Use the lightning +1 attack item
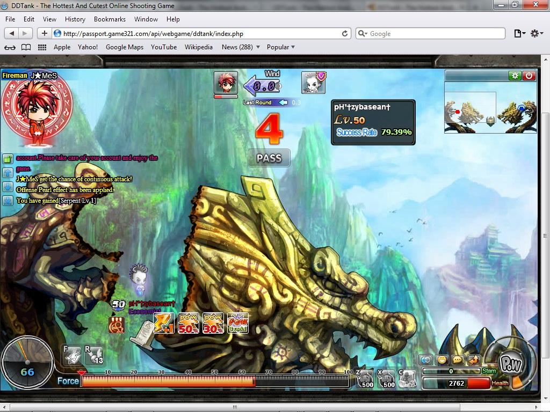The height and width of the screenshot is (412, 550). 164,323
